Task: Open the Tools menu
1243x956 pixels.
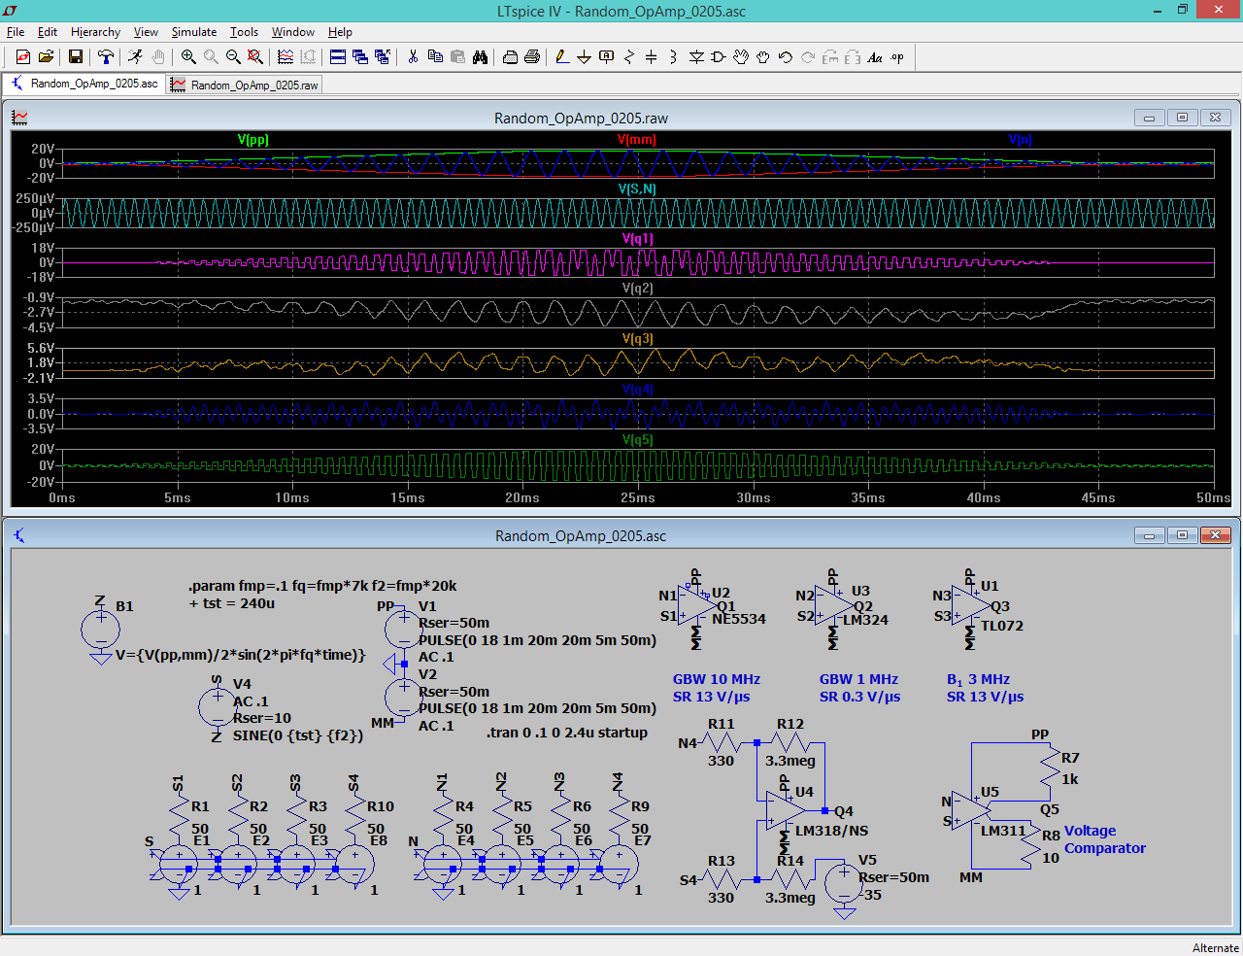Action: point(244,32)
